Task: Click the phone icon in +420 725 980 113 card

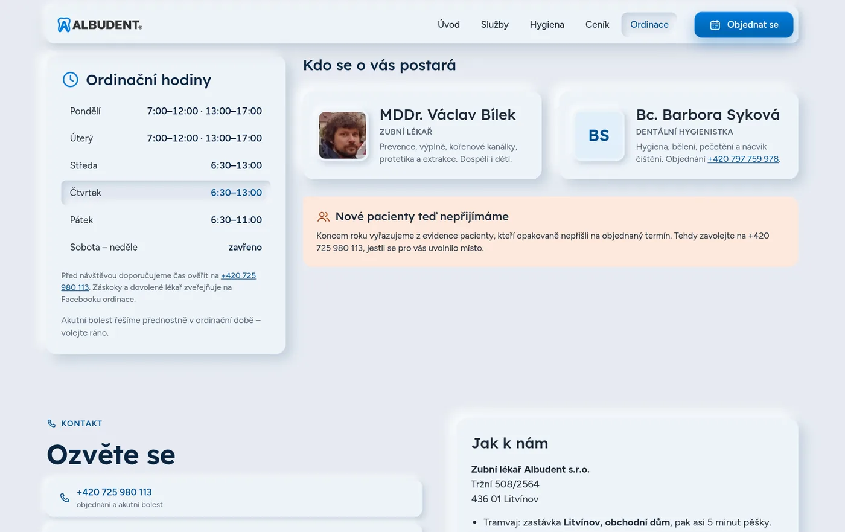Action: 65,498
